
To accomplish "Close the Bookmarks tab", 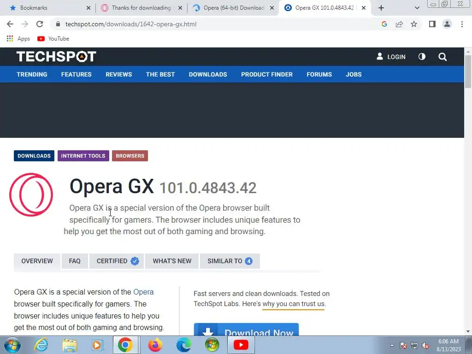I will 88,8.
